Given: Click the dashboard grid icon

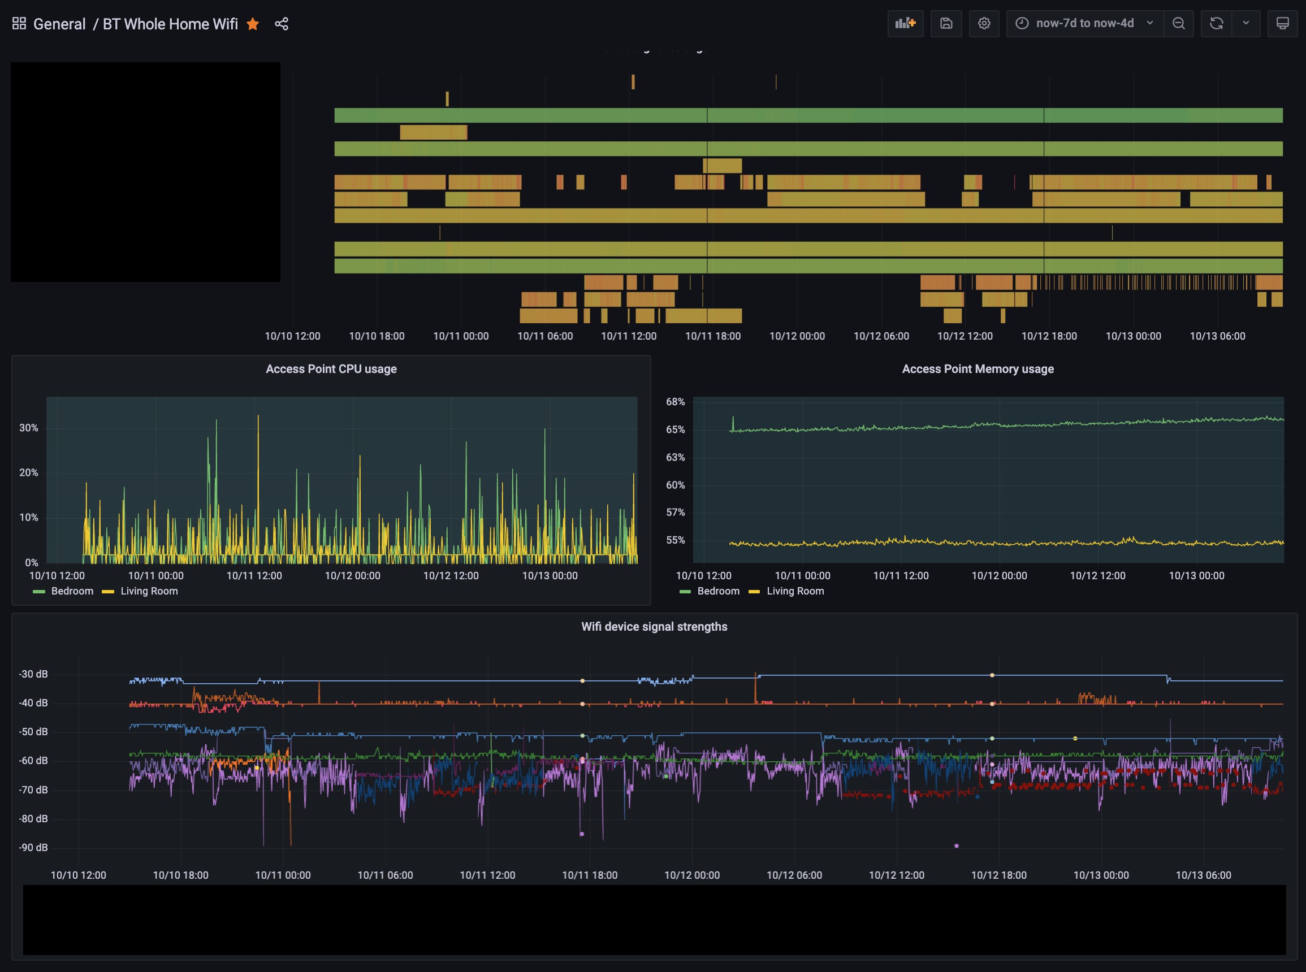Looking at the screenshot, I should [19, 24].
